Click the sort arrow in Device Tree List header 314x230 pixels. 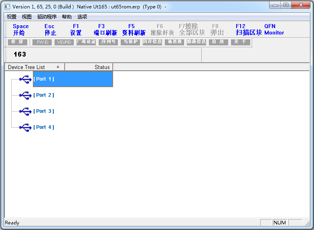[x=58, y=67]
